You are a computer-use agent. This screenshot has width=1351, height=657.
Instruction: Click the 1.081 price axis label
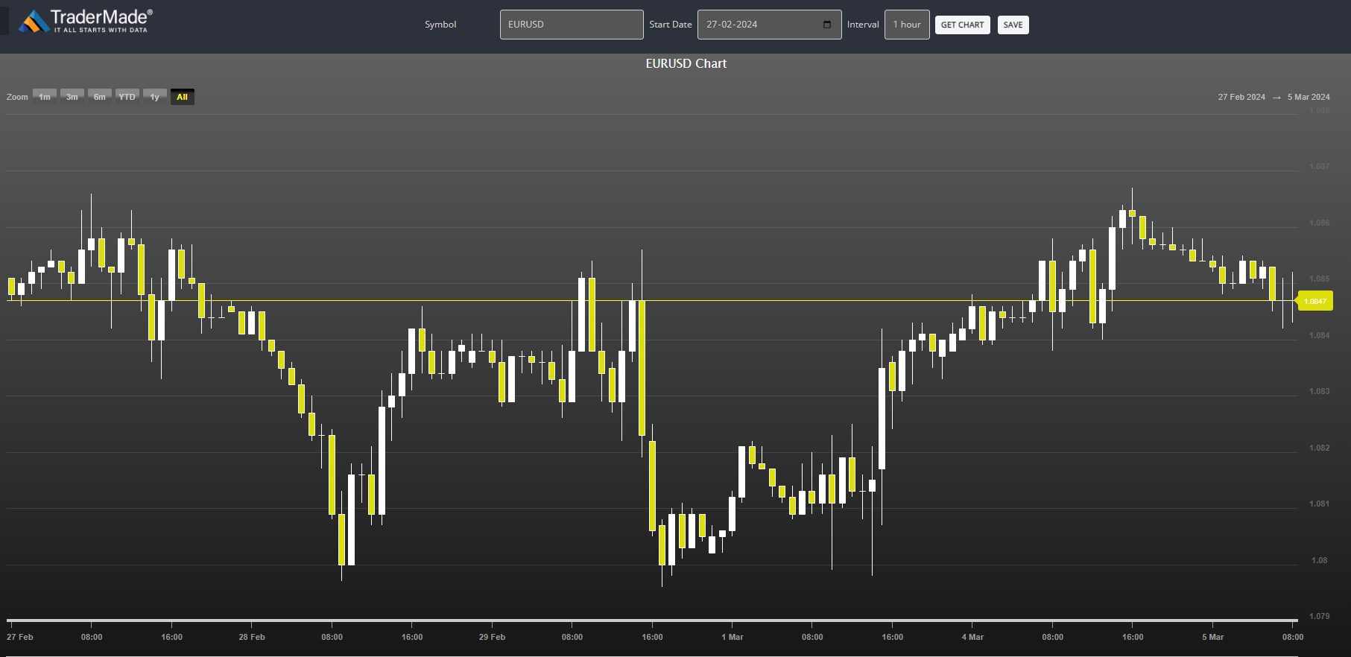(x=1319, y=504)
